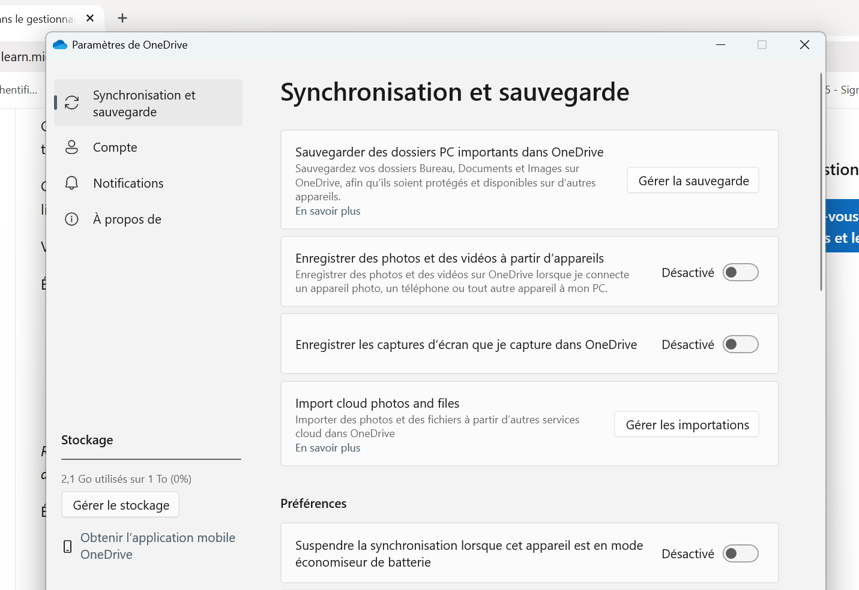Click the storage usage bar under Stockage
This screenshot has height=590, width=859.
[x=151, y=459]
